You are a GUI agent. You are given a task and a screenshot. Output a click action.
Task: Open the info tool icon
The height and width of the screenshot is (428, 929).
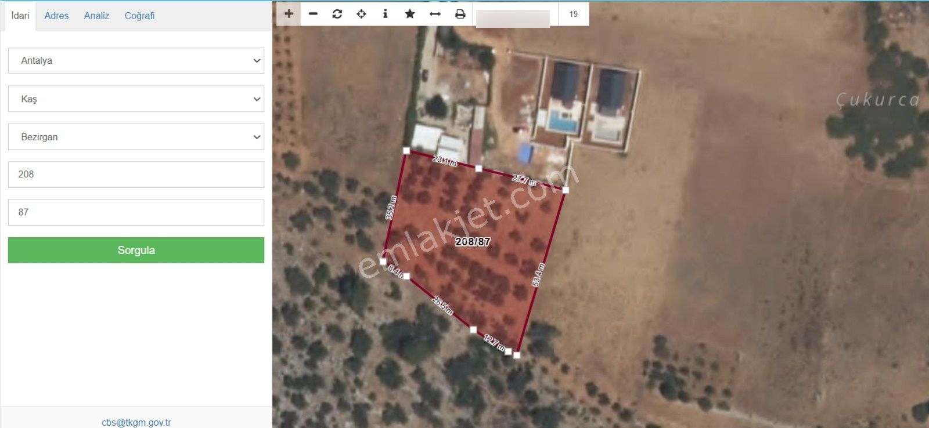386,14
